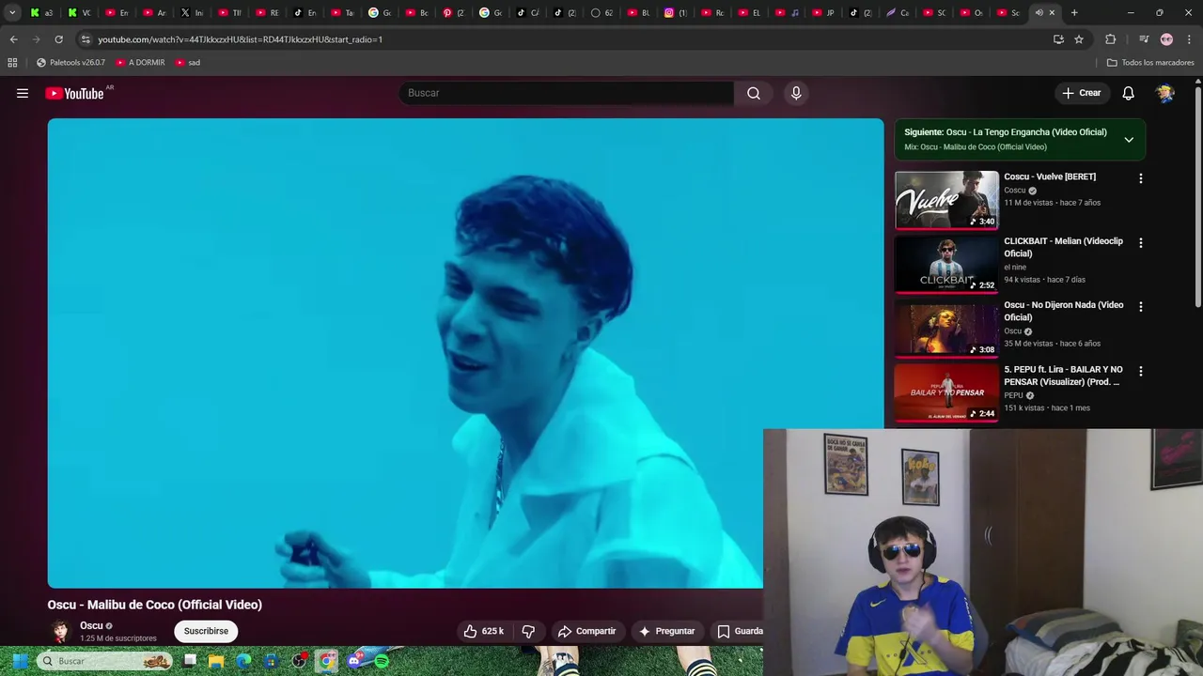Switch to the first Kick tab
This screenshot has width=1203, height=676.
click(42, 12)
